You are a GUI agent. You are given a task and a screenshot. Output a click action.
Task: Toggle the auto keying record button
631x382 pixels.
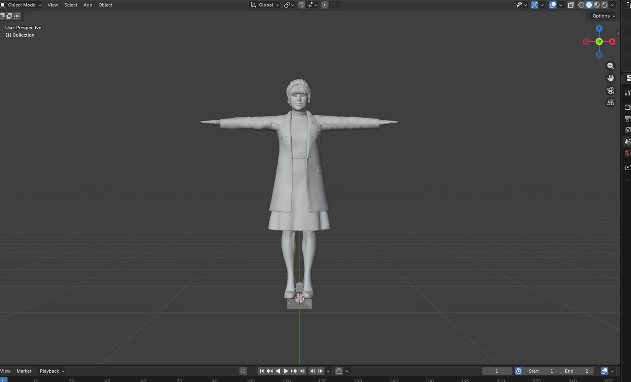(x=243, y=371)
